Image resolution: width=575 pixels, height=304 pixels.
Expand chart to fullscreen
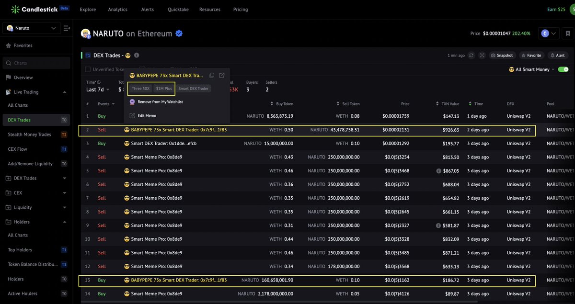[x=482, y=56]
